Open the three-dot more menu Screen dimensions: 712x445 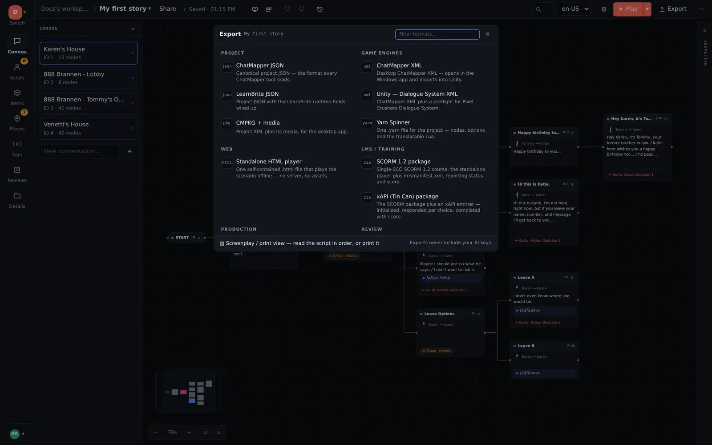coord(701,9)
